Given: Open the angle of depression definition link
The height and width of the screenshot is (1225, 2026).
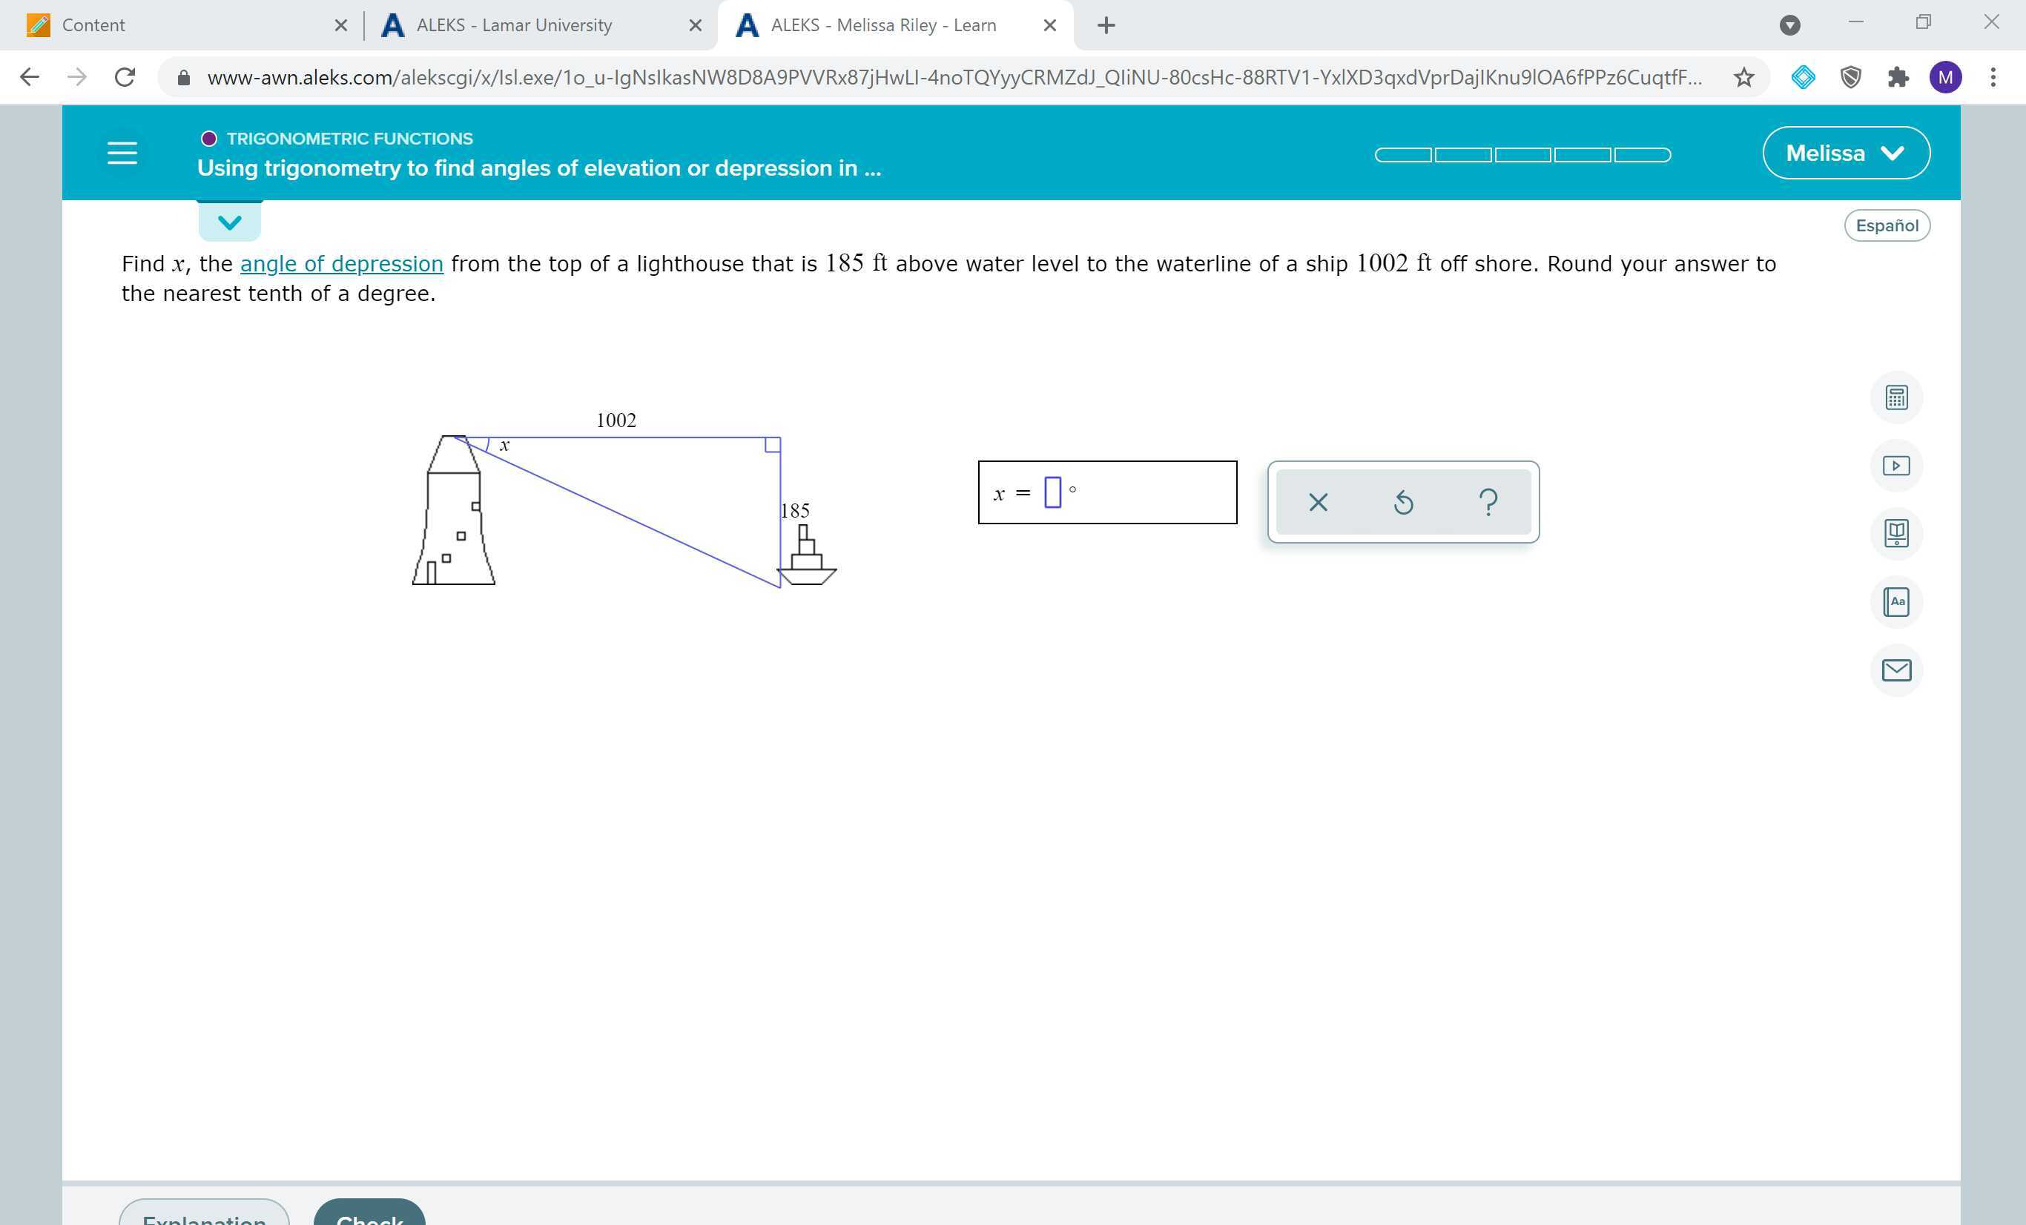Looking at the screenshot, I should [x=341, y=263].
